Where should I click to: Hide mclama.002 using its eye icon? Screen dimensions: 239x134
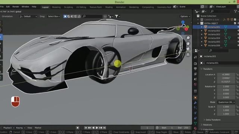[x=238, y=31]
